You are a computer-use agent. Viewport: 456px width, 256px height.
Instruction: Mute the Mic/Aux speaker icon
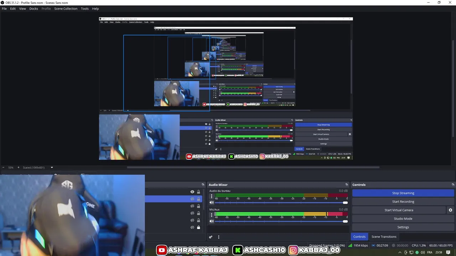tap(212, 221)
